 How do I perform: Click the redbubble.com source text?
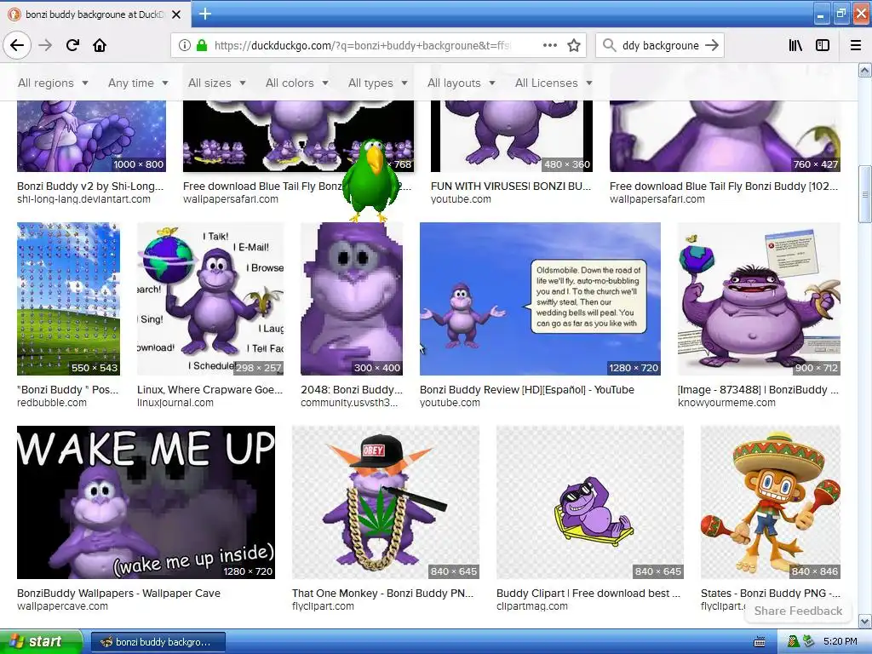pos(52,403)
